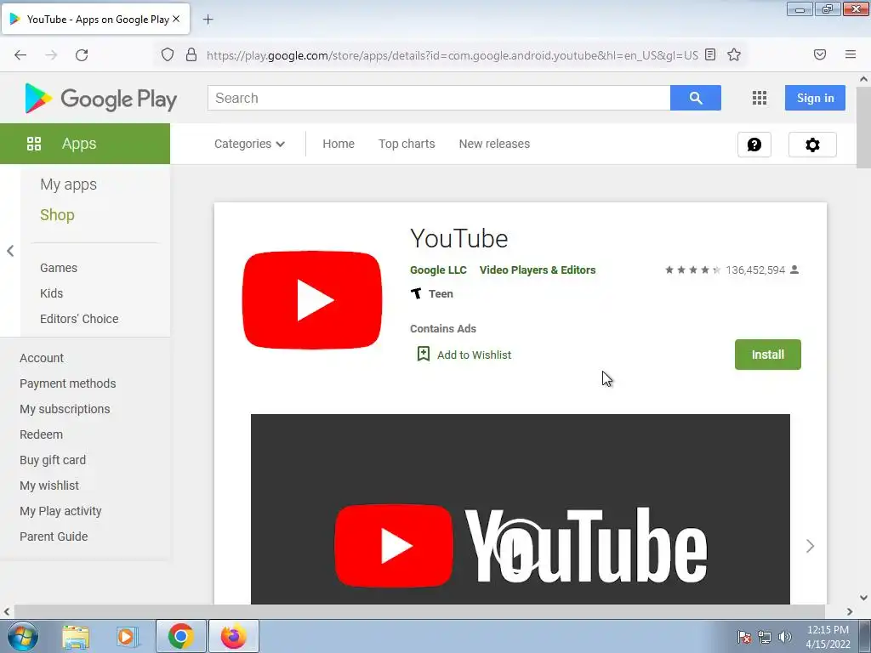Open the Redeem link
This screenshot has height=653, width=871.
(x=41, y=434)
